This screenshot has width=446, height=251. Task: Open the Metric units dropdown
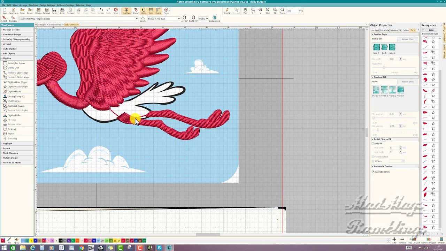[x=207, y=18]
